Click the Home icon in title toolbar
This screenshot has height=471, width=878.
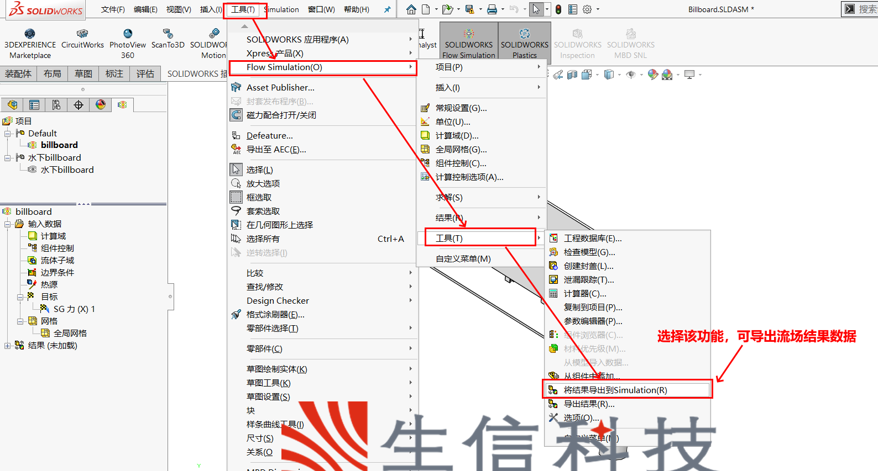(x=411, y=9)
